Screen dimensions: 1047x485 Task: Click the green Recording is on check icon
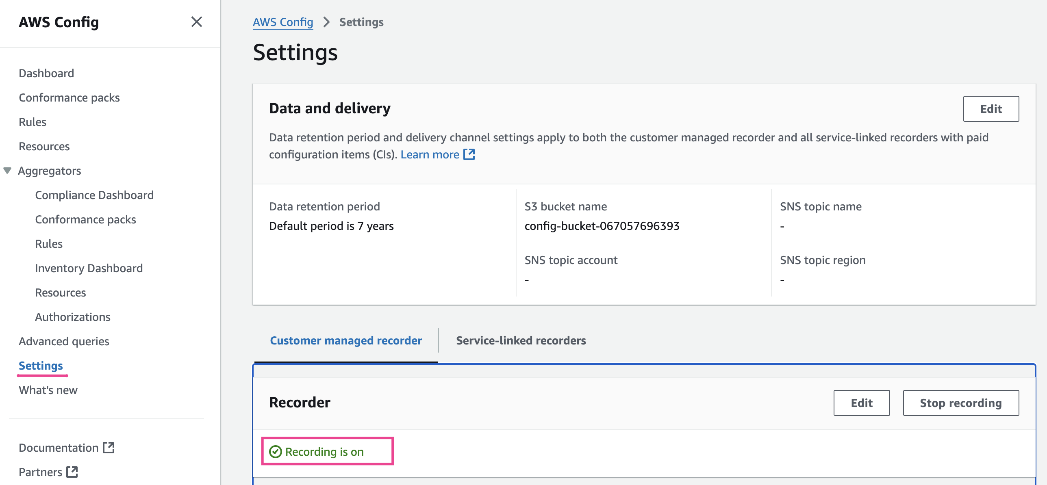[x=276, y=452]
